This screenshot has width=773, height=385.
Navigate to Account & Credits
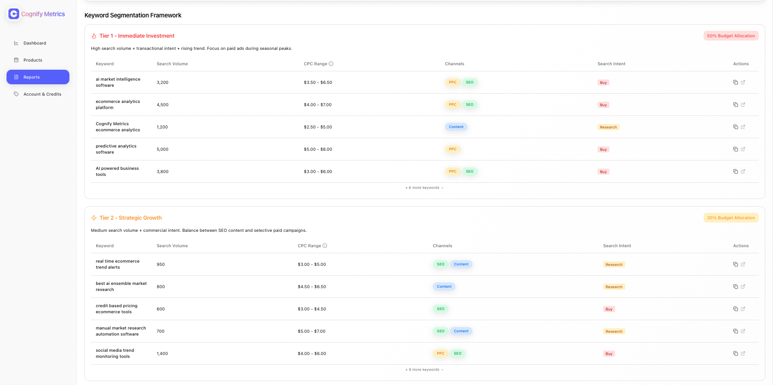tap(43, 94)
